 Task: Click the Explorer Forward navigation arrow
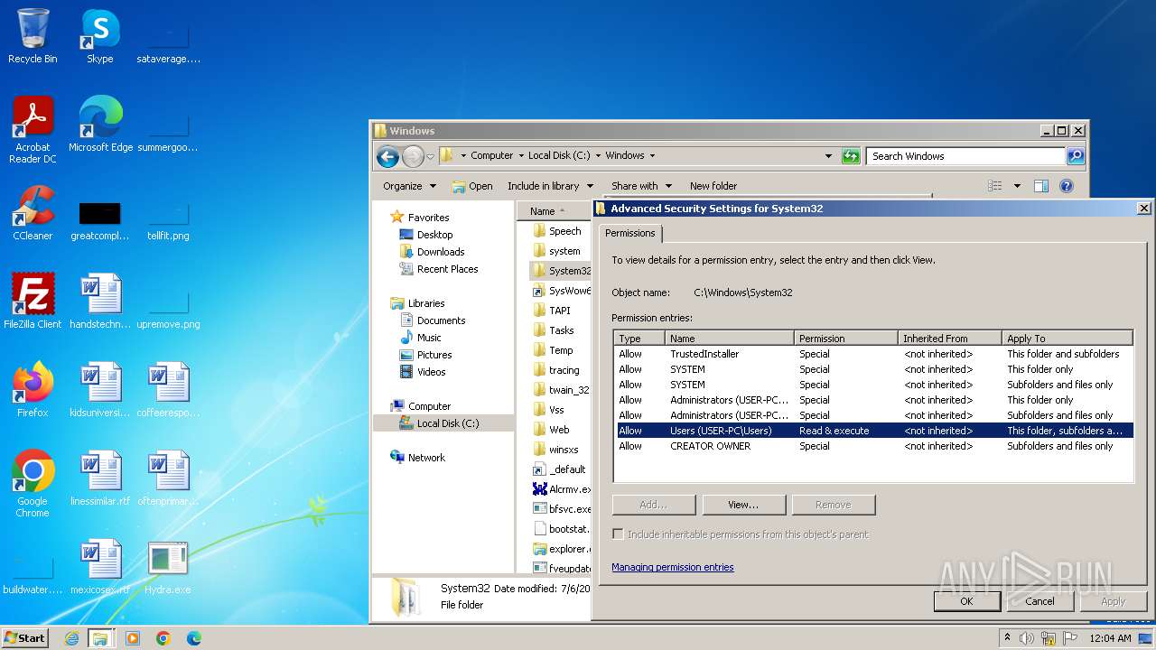pyautogui.click(x=413, y=156)
